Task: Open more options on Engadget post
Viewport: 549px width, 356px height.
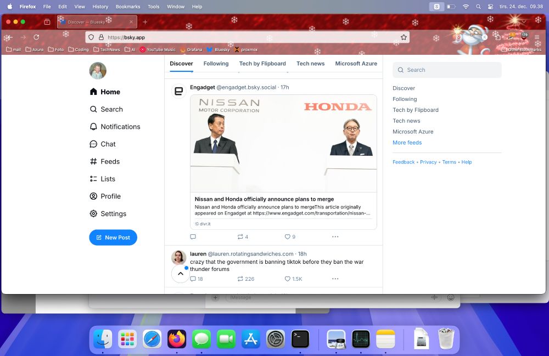Action: point(335,237)
